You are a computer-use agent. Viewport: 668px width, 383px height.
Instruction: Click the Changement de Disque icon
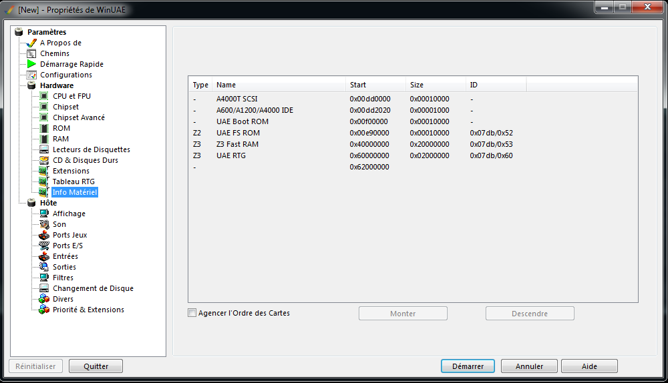point(44,288)
